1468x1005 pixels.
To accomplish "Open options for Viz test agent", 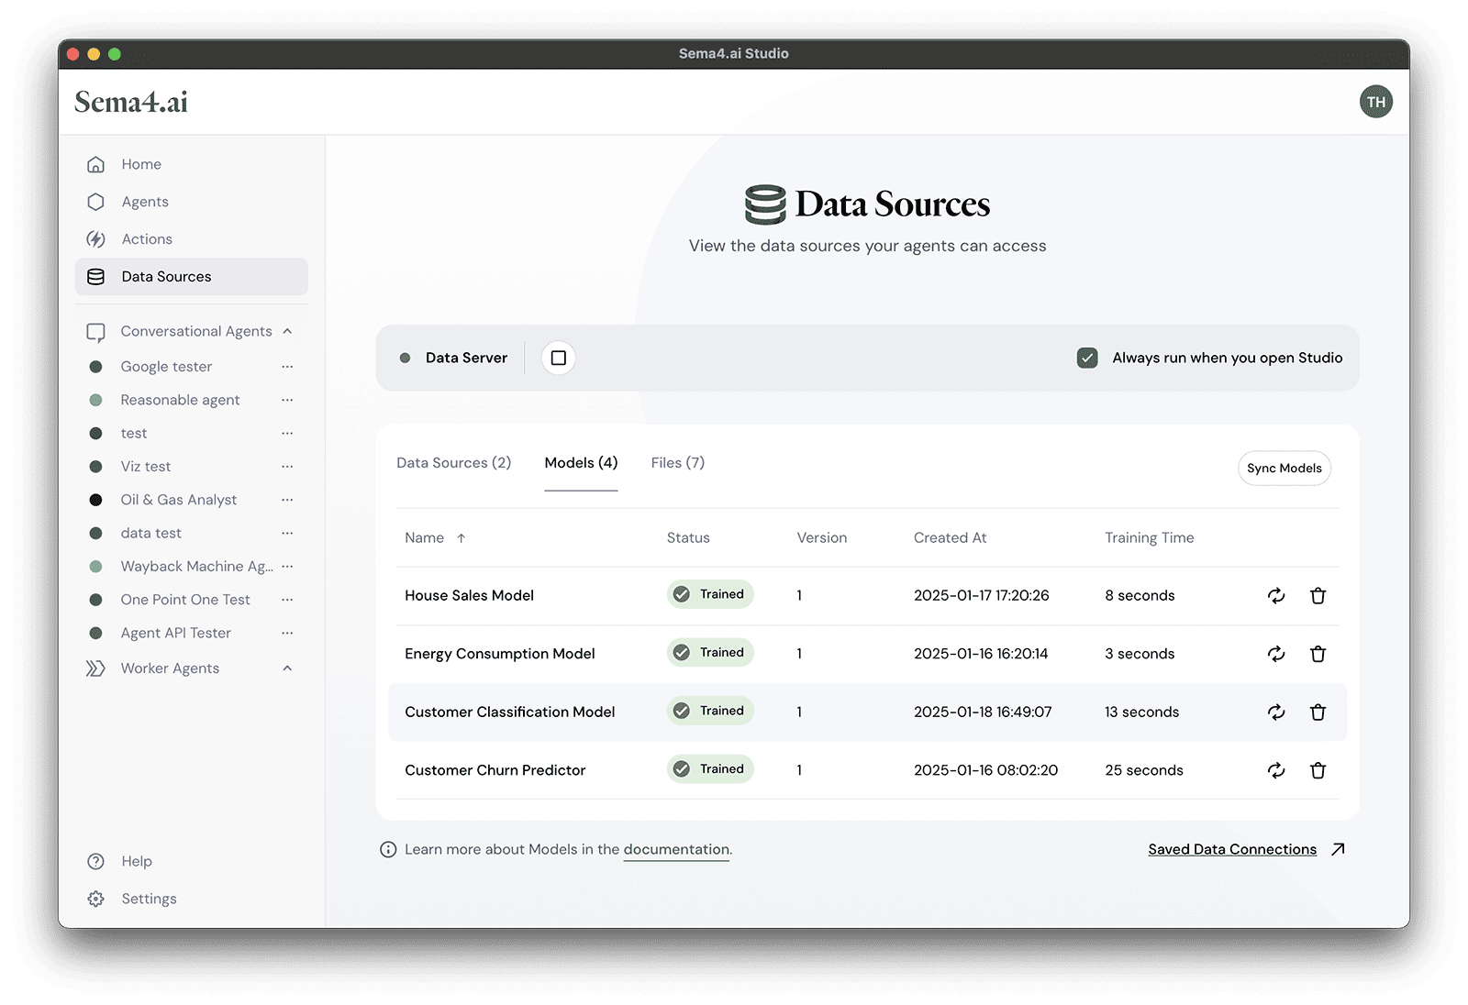I will click(x=287, y=467).
